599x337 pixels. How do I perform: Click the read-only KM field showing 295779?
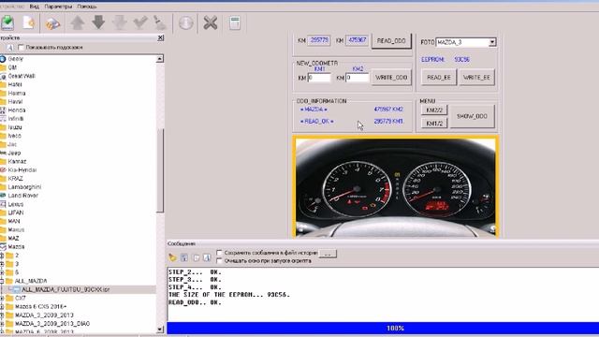pyautogui.click(x=319, y=40)
